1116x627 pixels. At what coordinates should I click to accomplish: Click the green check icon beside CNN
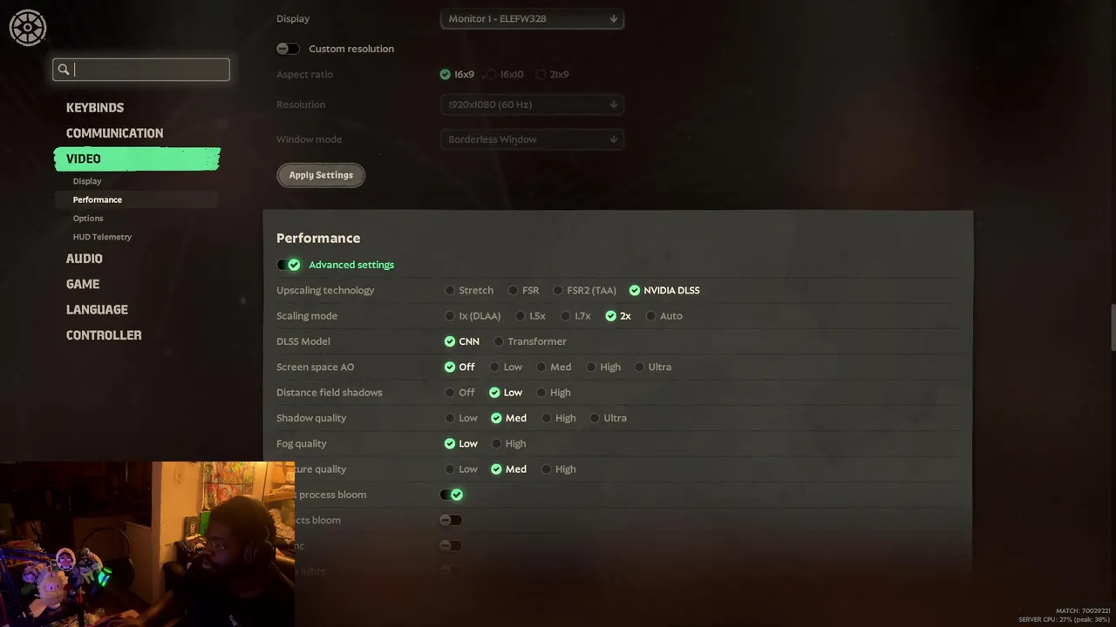450,341
